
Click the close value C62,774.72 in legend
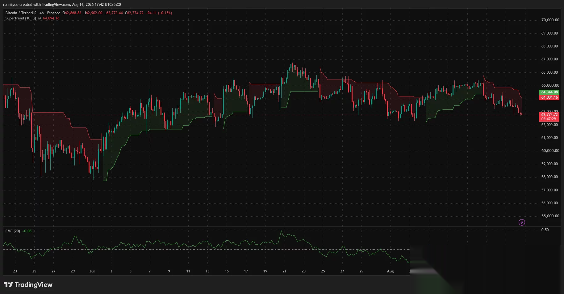tap(134, 13)
